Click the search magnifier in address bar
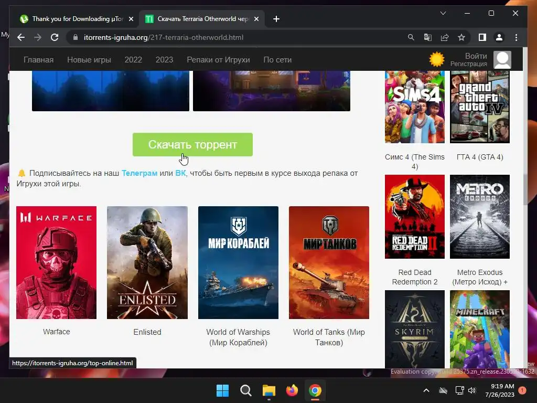 pyautogui.click(x=411, y=37)
